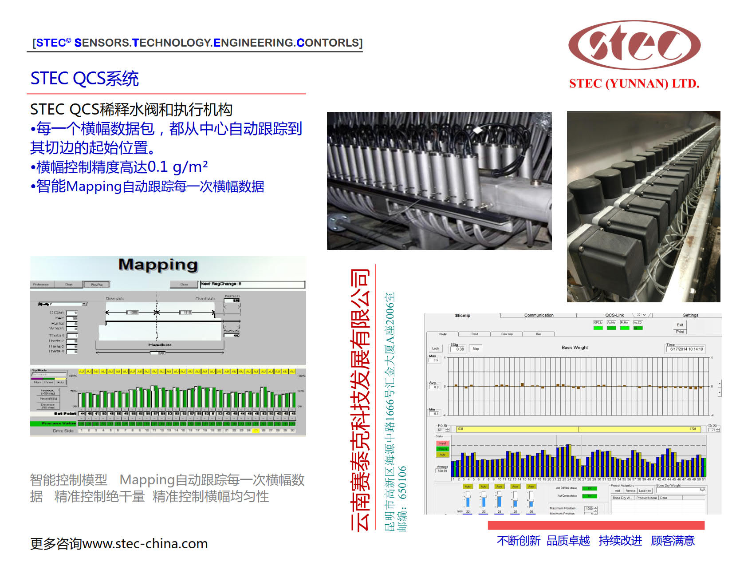Click the highlighted yellow Drive Side cell 25
Screen dimensions: 732x566
[256, 431]
